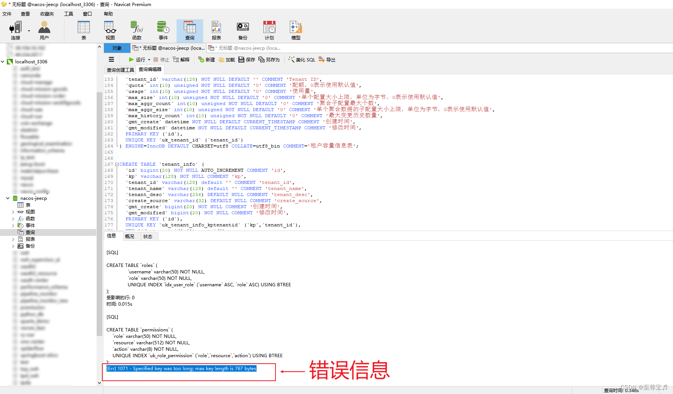Expand the 事件 tree node
The width and height of the screenshot is (673, 394).
tap(13, 226)
